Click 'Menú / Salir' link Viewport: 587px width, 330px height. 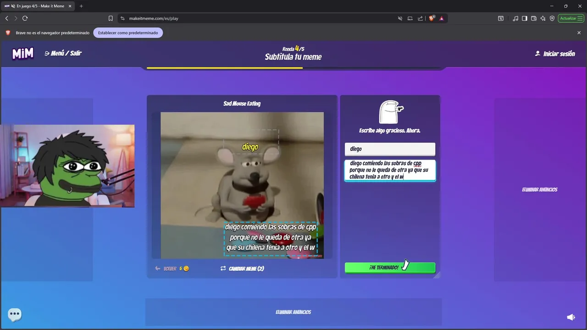pyautogui.click(x=63, y=53)
